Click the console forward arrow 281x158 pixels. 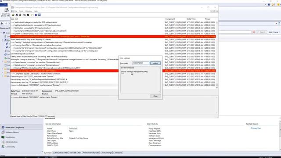[6, 23]
